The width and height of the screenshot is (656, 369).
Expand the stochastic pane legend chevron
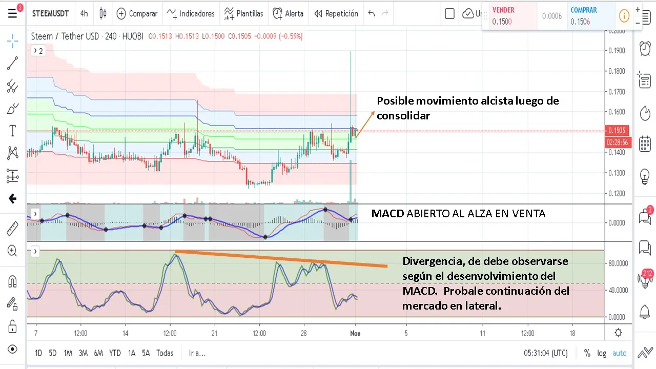coord(35,252)
